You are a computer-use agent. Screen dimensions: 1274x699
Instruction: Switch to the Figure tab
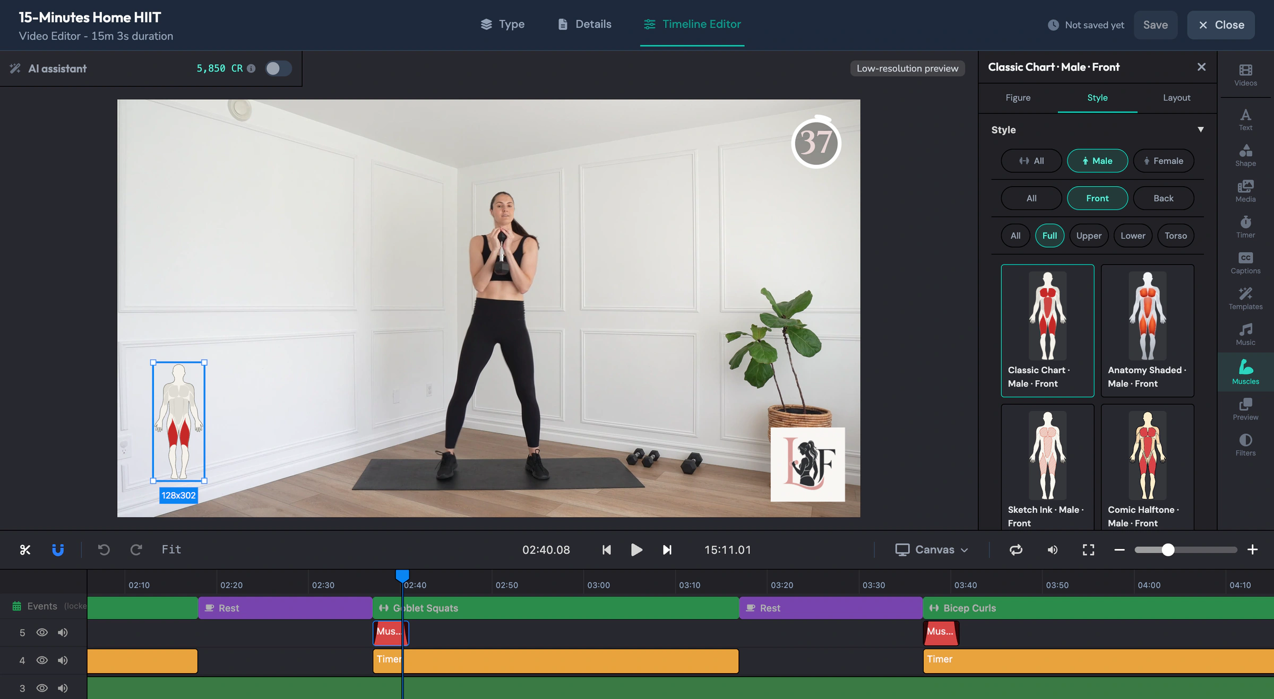tap(1018, 98)
